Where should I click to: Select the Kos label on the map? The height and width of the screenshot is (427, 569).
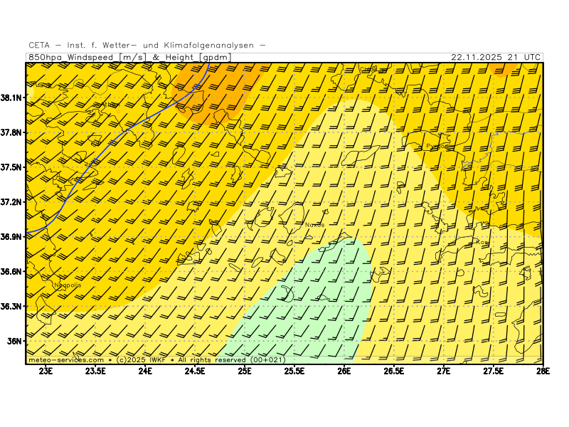(482, 243)
